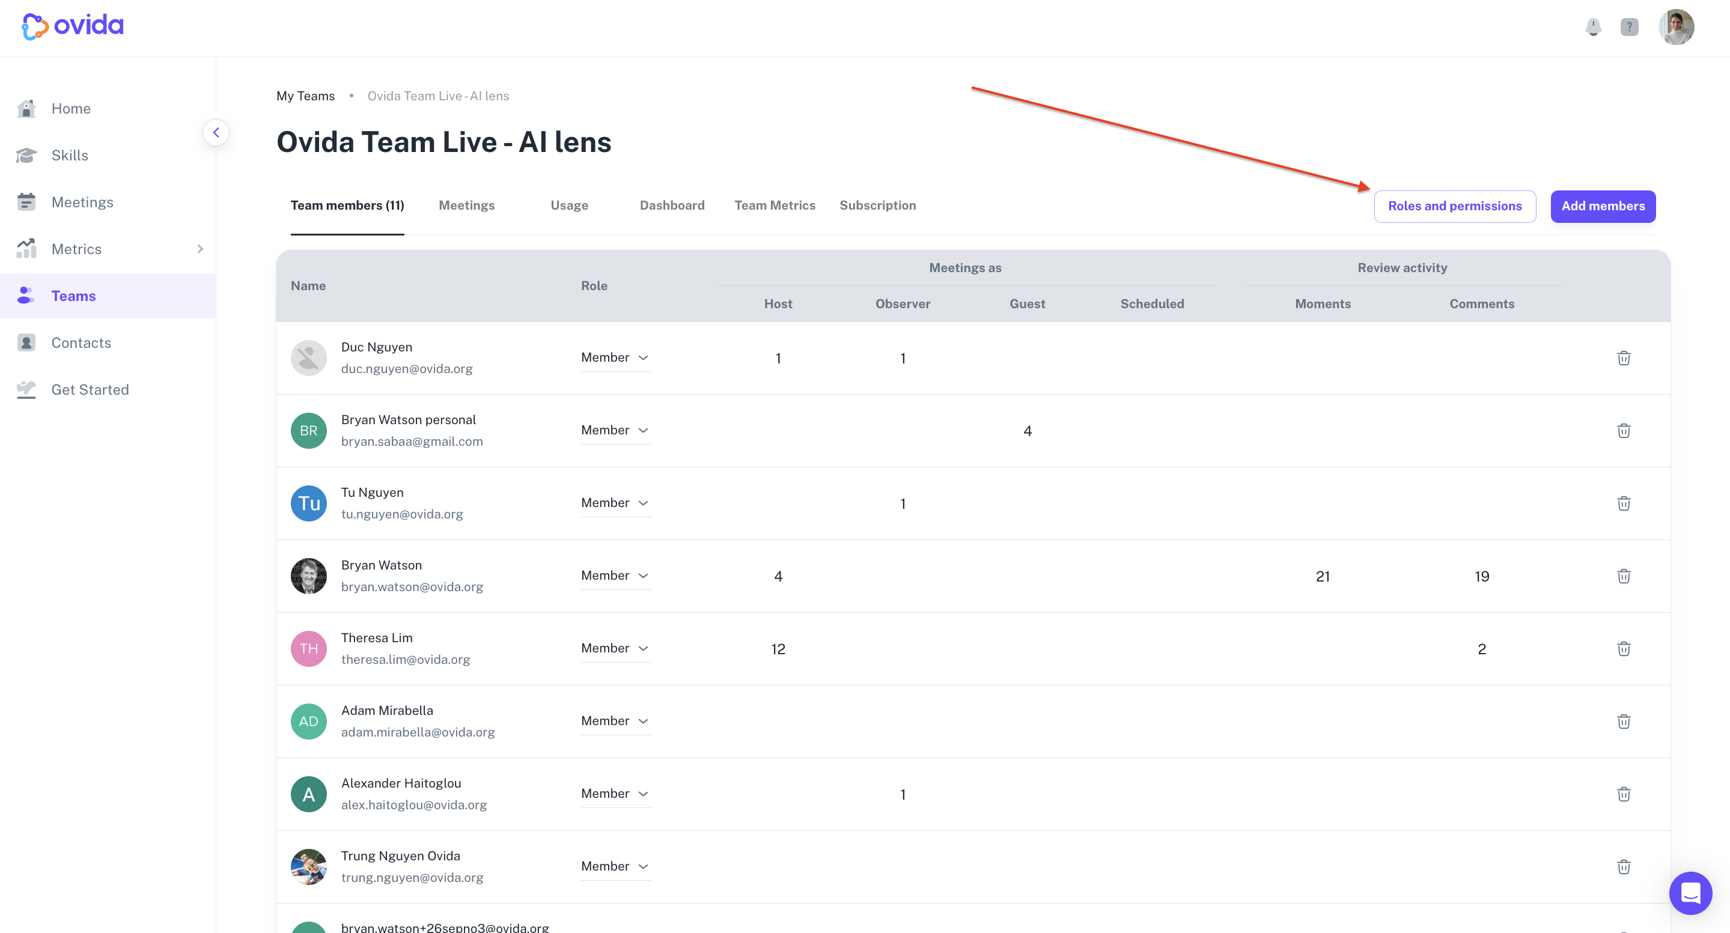Remove Adam Mirabella using trash icon
Image resolution: width=1730 pixels, height=933 pixels.
pos(1624,722)
